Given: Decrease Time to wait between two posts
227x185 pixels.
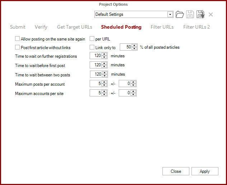Looking at the screenshot, I should (104, 76).
